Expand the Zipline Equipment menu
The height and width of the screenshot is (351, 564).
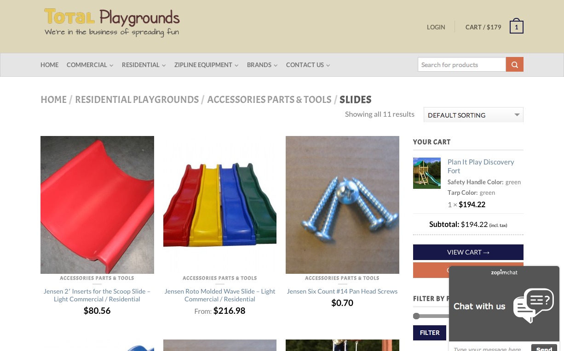(206, 65)
